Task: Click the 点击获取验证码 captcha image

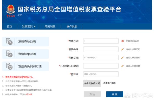Action: (92, 83)
